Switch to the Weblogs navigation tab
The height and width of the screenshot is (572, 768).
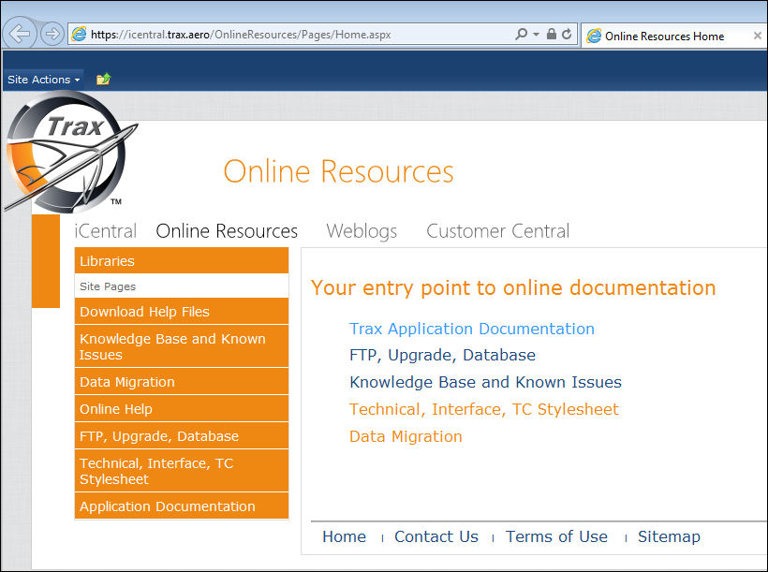point(362,230)
